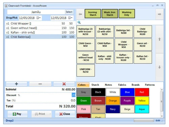Click the up arrow beside item grid
The width and height of the screenshot is (169, 127).
pos(160,39)
